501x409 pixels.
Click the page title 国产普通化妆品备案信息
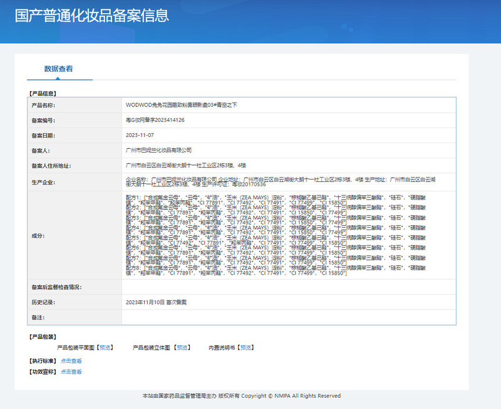pos(91,16)
